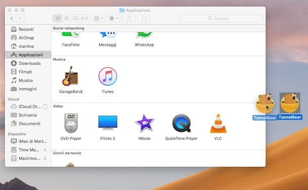Switch to list view mode
308x190 pixels.
pos(67,19)
